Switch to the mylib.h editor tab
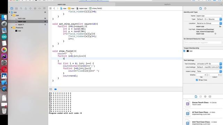 pos(167,5)
